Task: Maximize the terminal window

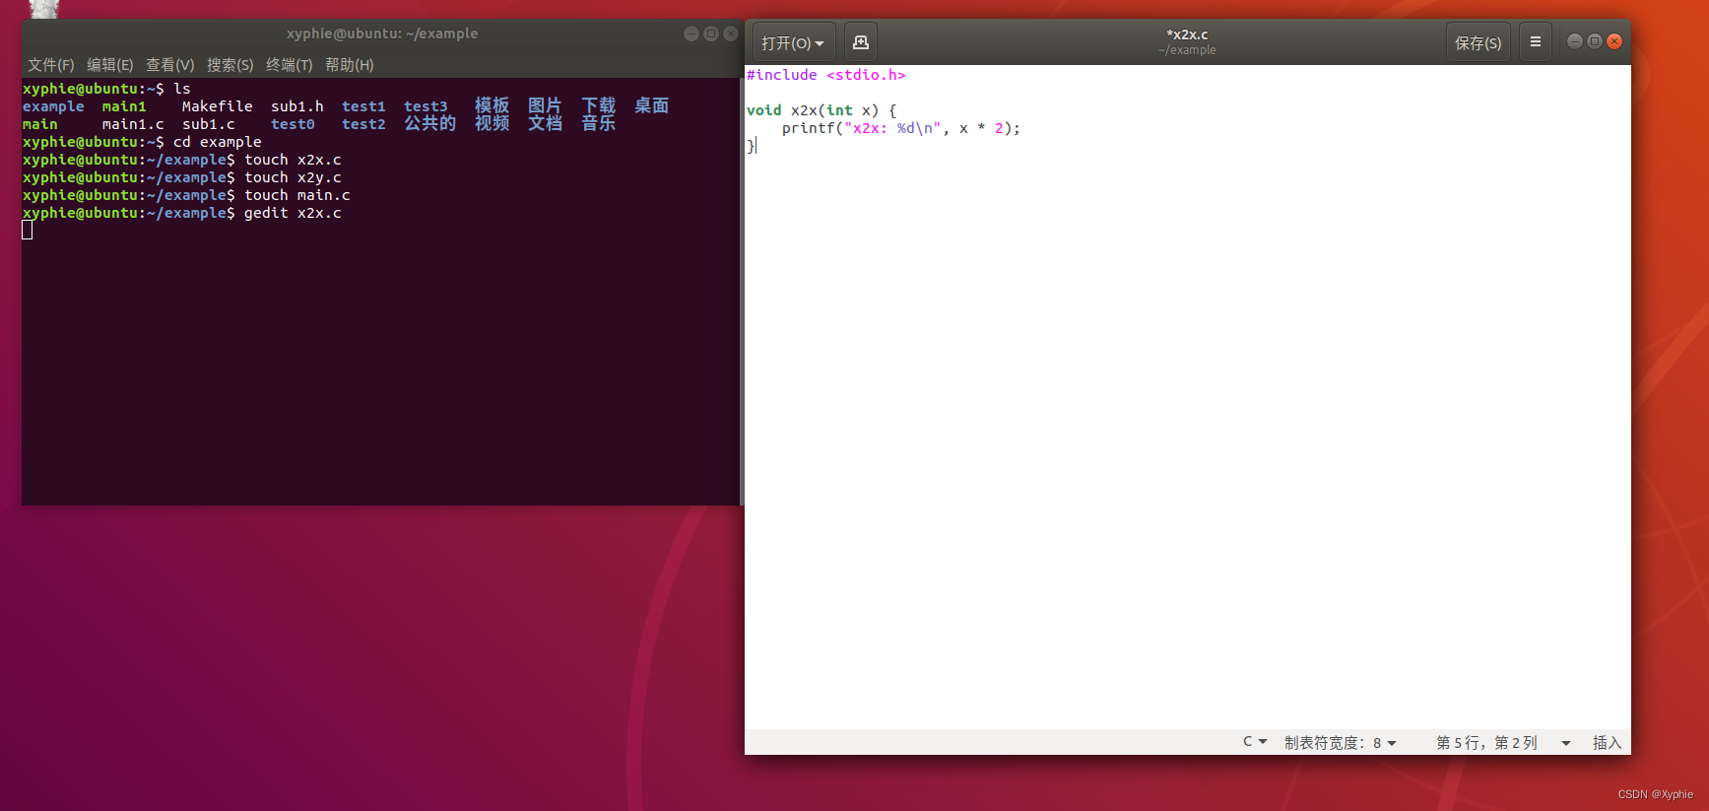Action: (711, 34)
